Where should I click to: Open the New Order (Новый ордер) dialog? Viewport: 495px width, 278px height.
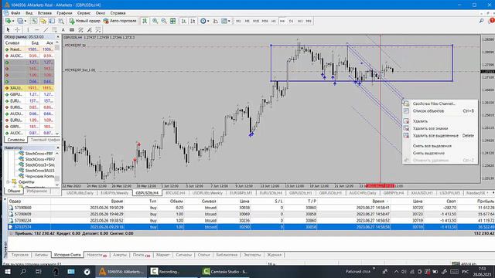point(84,21)
